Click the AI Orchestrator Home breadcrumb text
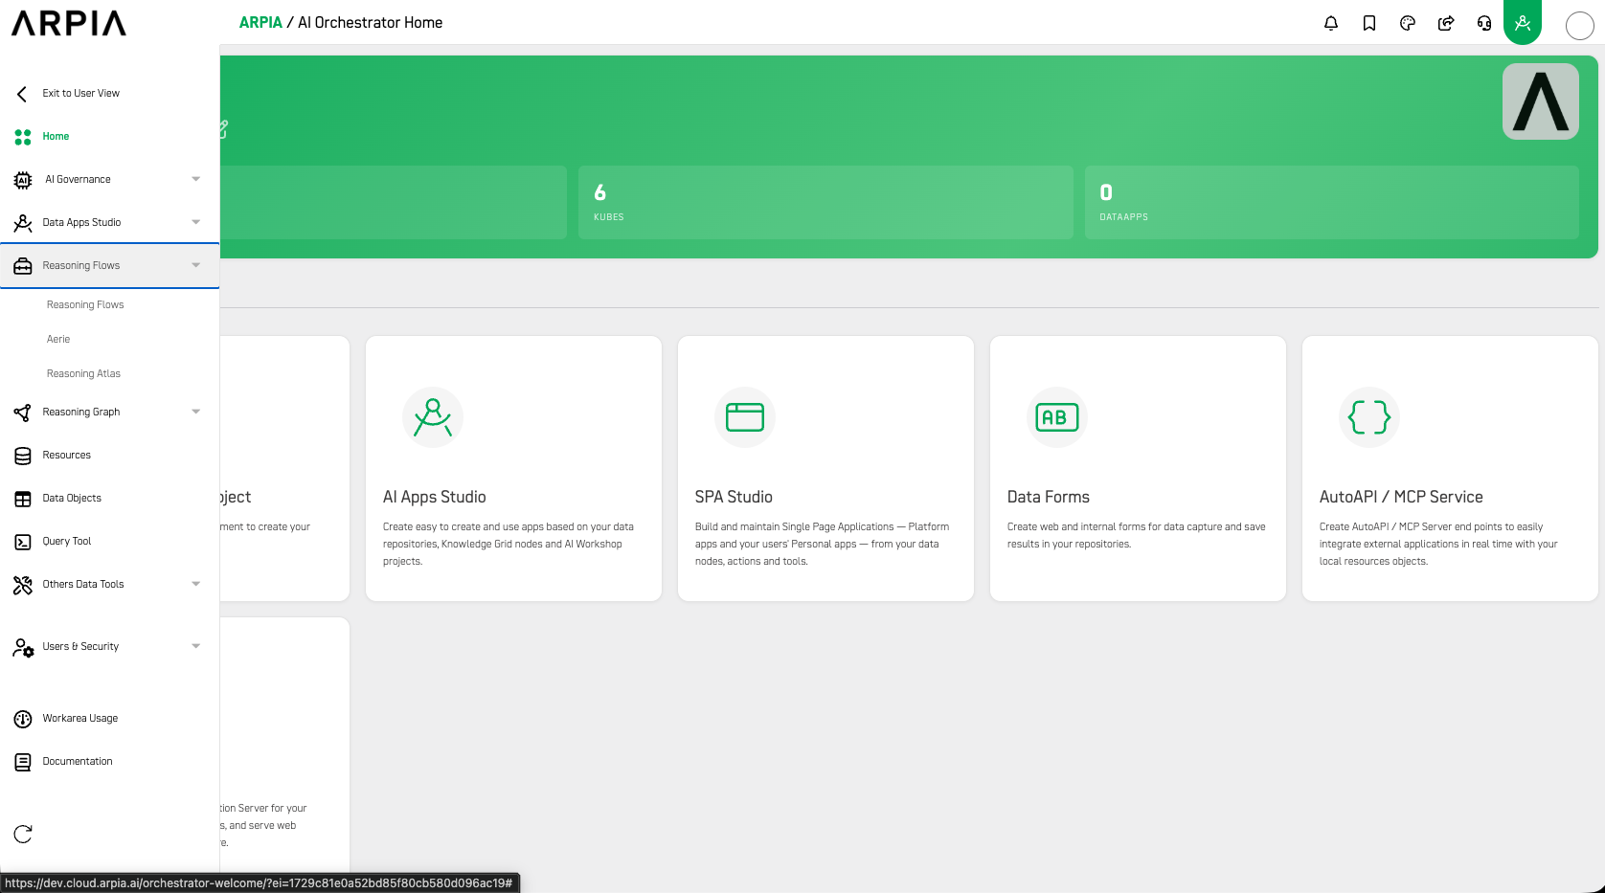Screen dimensions: 1605x893 (x=370, y=23)
